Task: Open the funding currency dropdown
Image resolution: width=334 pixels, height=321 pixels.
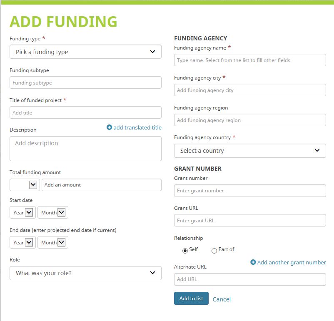Action: coord(25,185)
